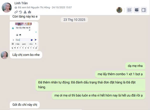Select the message 'Lấy chị com bo nhe'
This screenshot has height=110, width=150.
click(26, 55)
